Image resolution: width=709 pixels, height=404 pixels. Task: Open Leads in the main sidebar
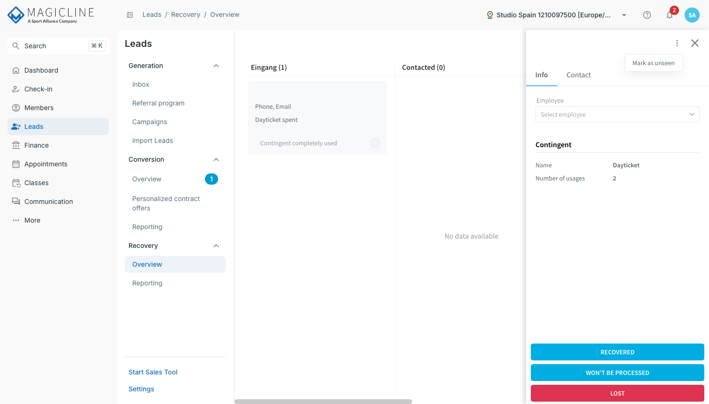[58, 127]
